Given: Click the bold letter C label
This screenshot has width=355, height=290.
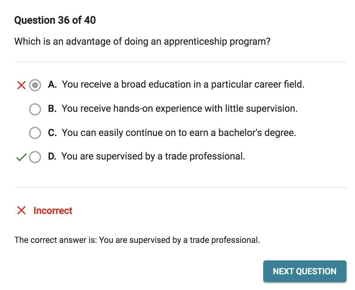Looking at the screenshot, I should [52, 133].
